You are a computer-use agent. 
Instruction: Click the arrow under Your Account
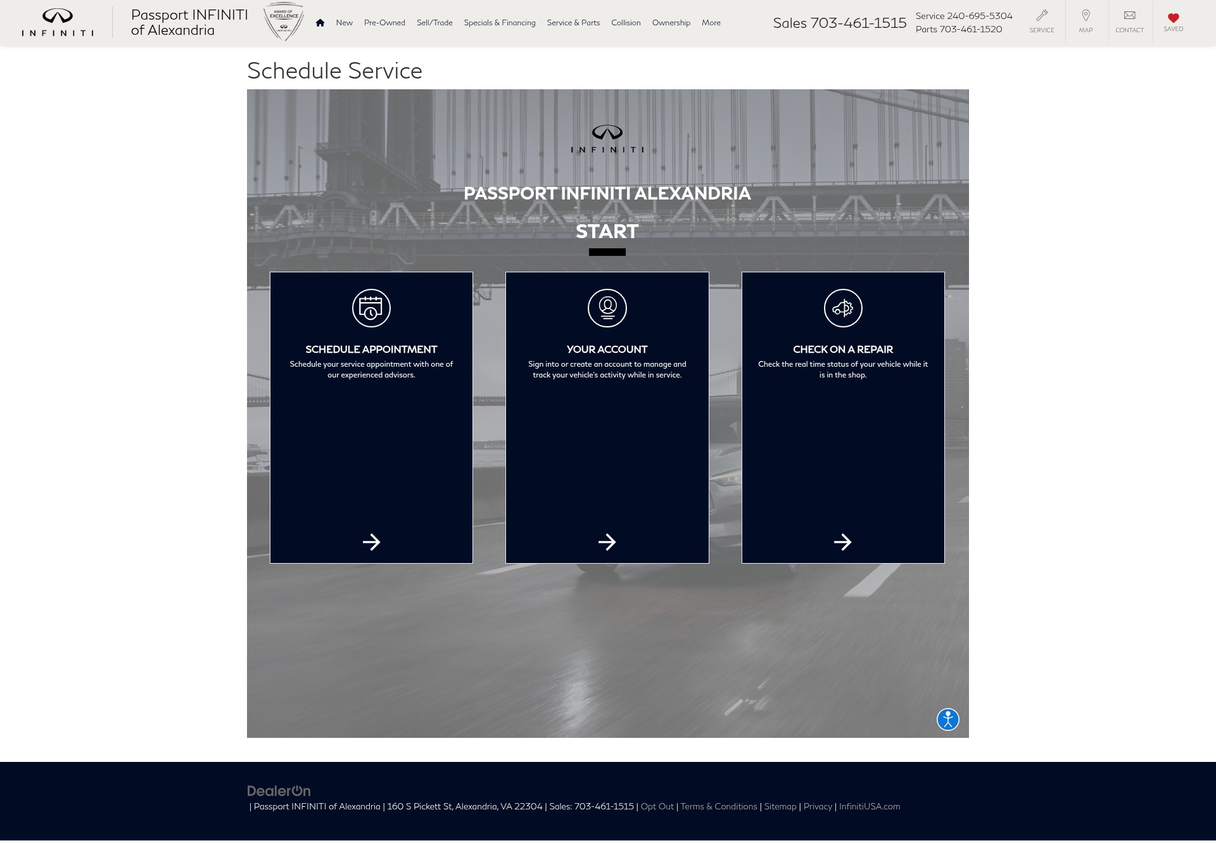(x=607, y=542)
